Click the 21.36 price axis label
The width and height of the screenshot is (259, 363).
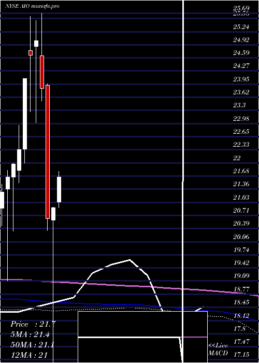[241, 184]
